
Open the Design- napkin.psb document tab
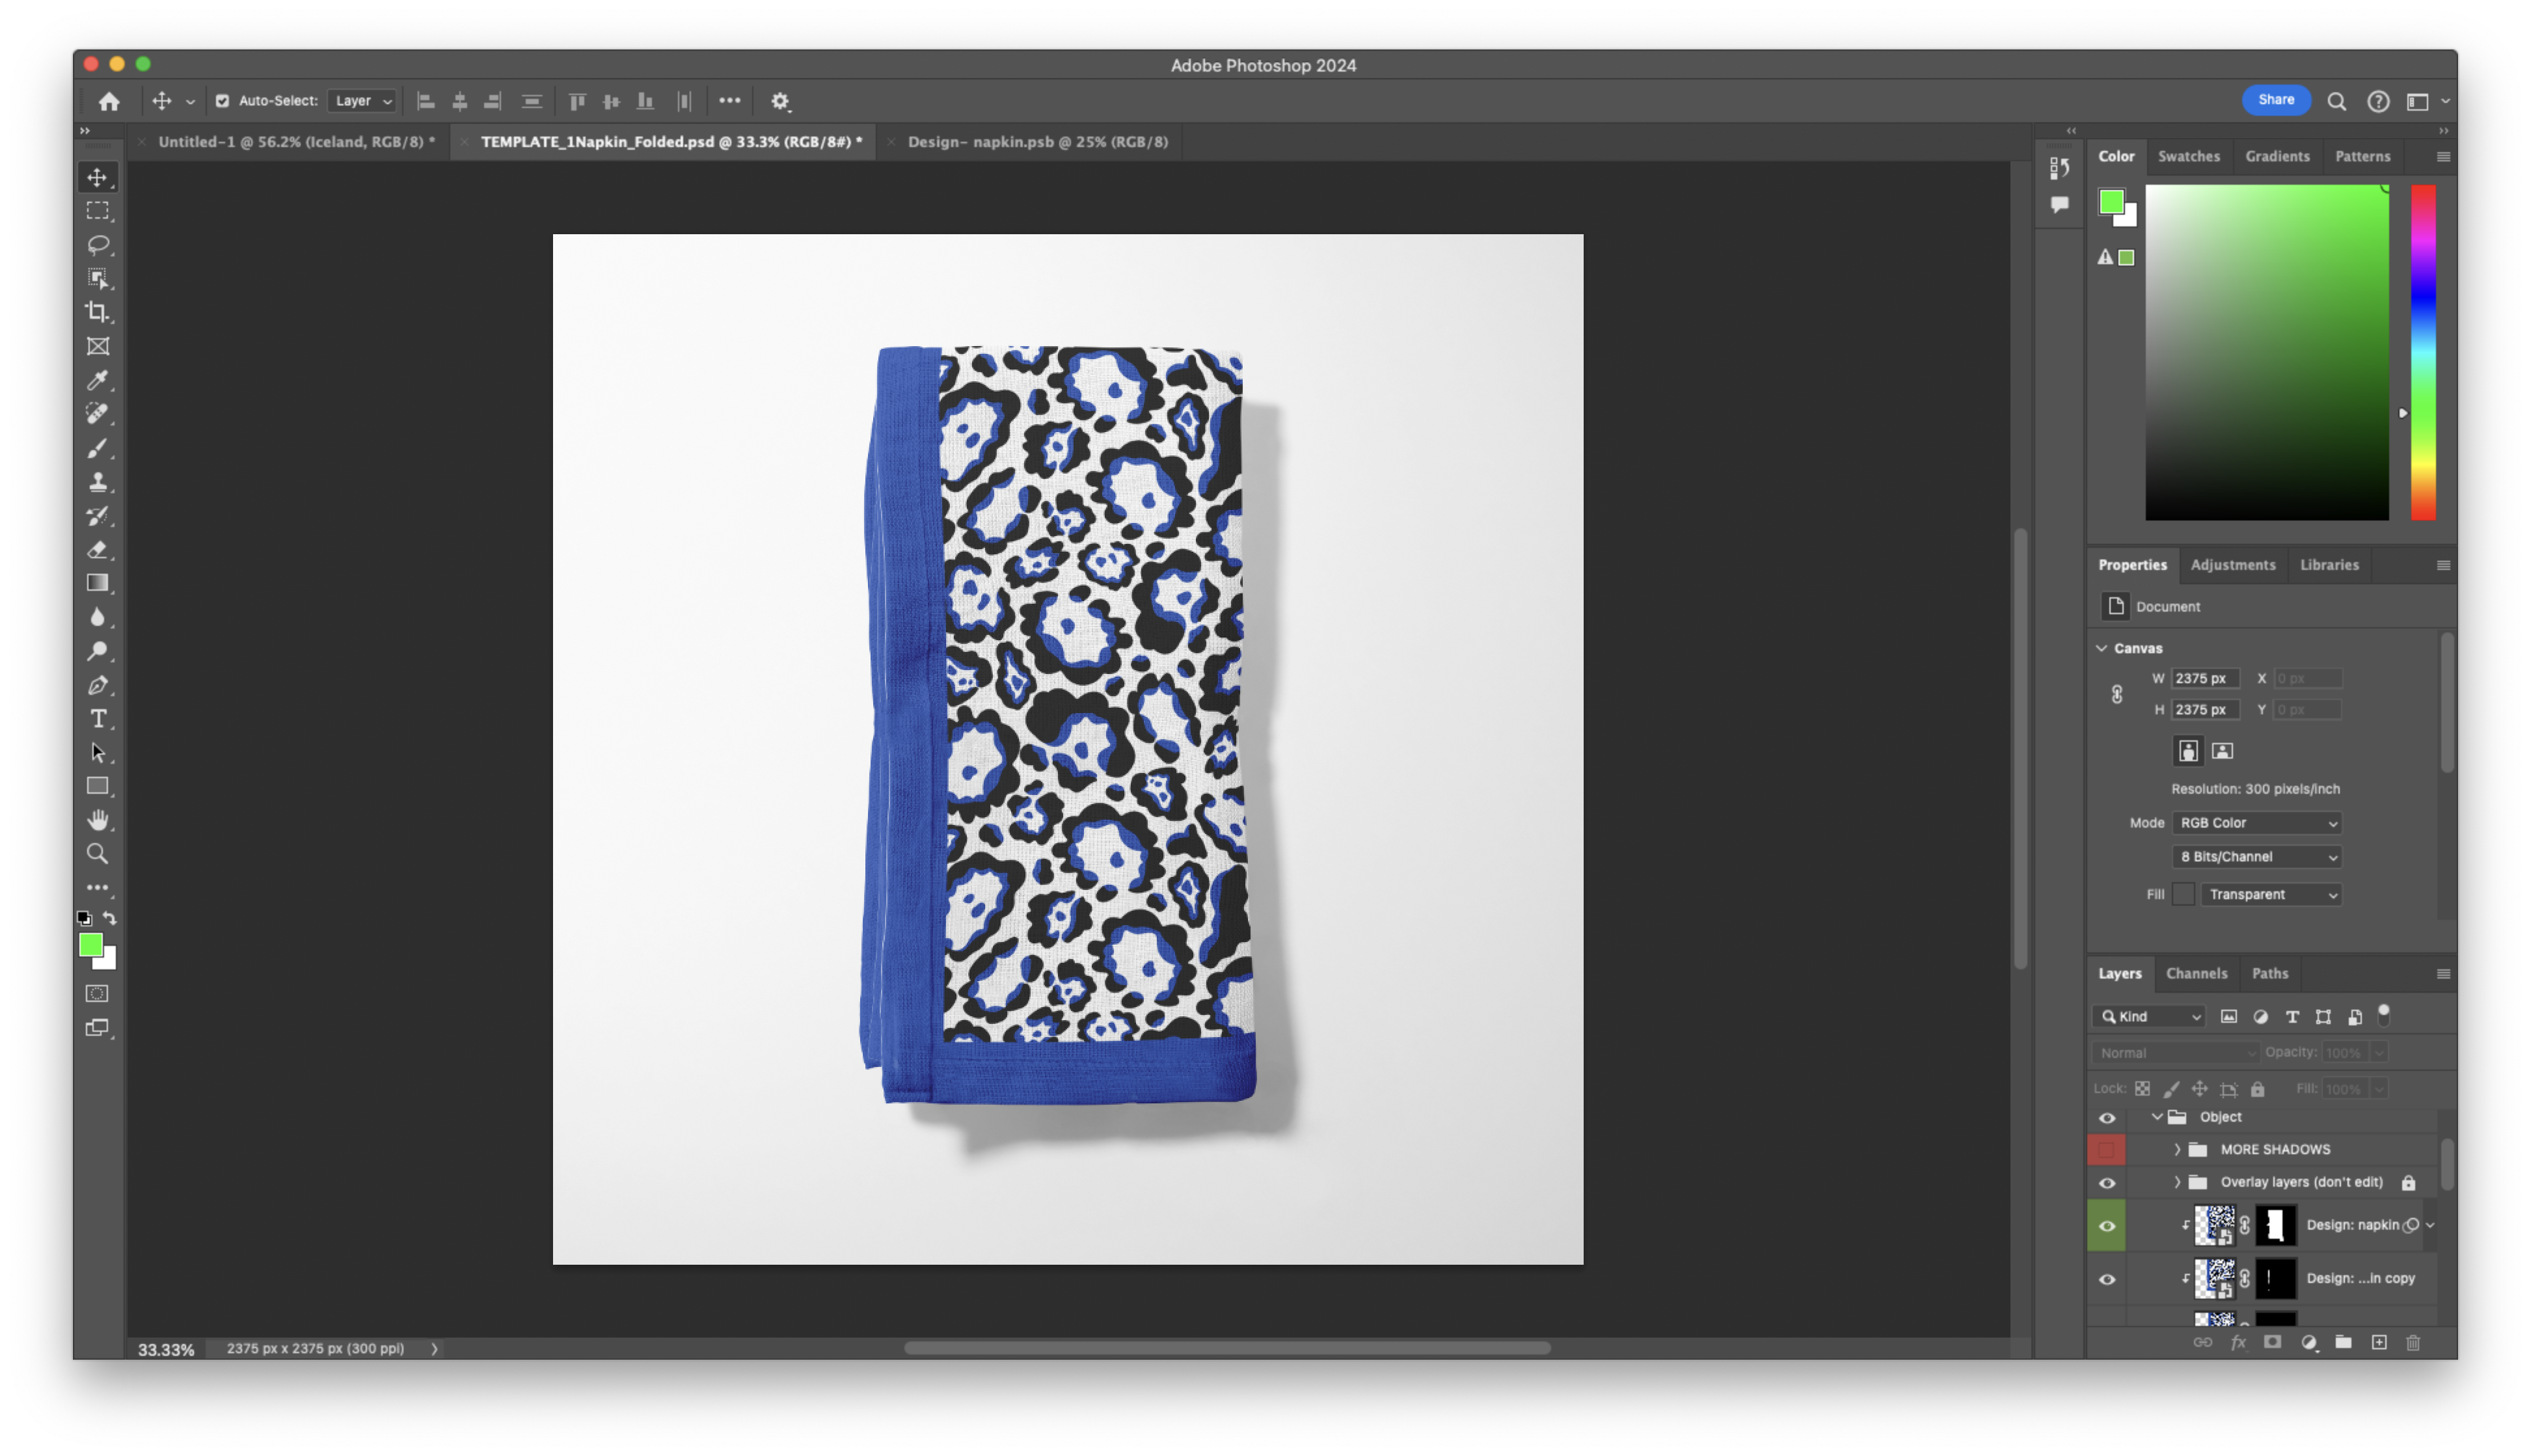click(1037, 142)
